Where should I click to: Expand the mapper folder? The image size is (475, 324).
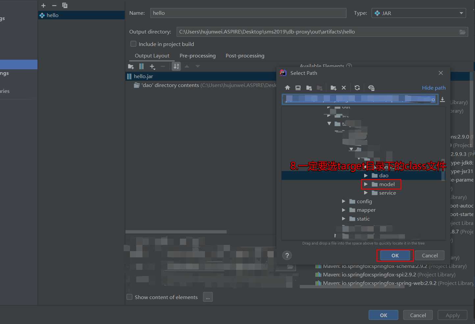[x=343, y=210]
